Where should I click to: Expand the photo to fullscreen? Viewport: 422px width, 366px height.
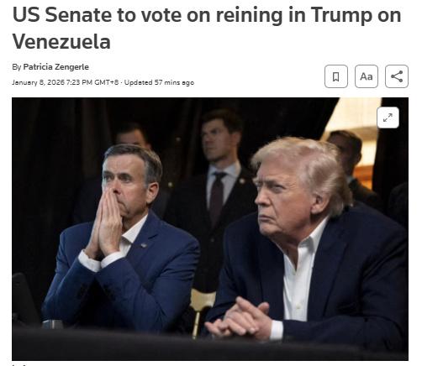click(x=388, y=118)
